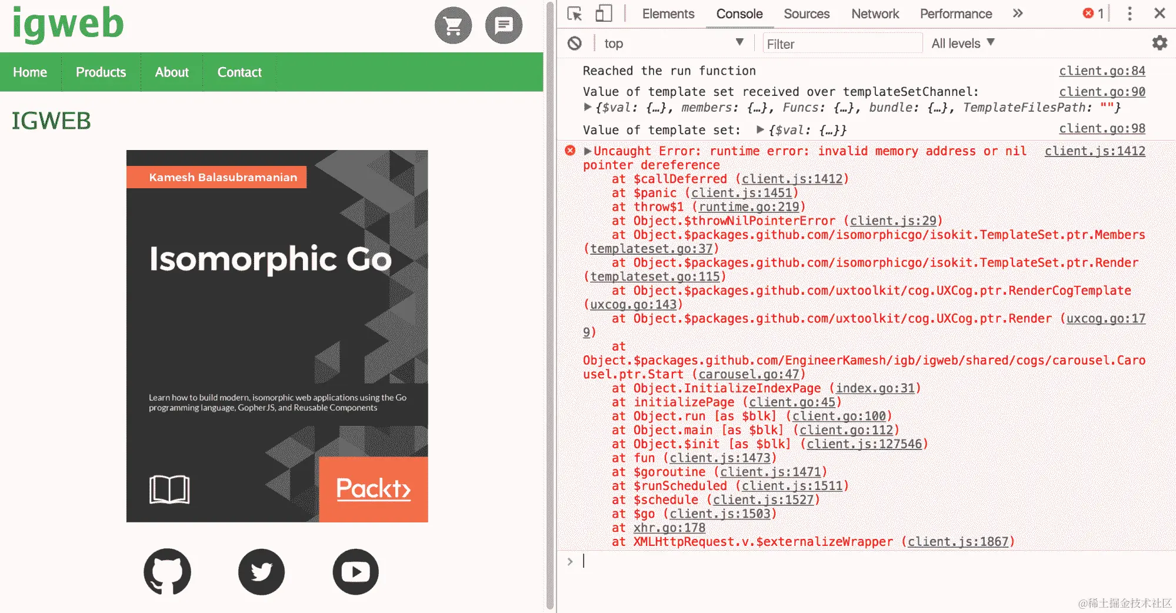
Task: Open the client.go:98 source link
Action: (x=1102, y=128)
